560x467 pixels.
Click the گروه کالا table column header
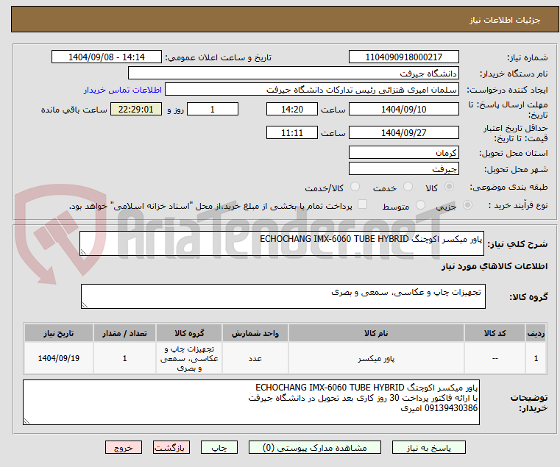[189, 333]
